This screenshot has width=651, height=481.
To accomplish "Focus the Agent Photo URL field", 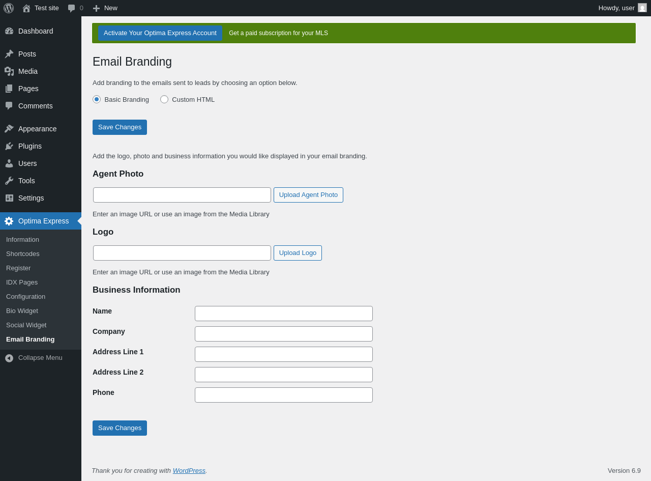I will [182, 195].
